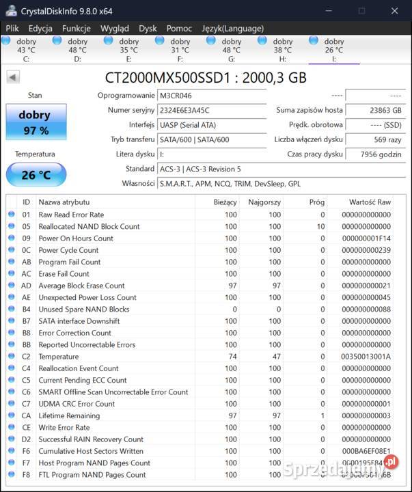The width and height of the screenshot is (412, 492).
Task: Open the Edycja menu
Action: click(40, 29)
